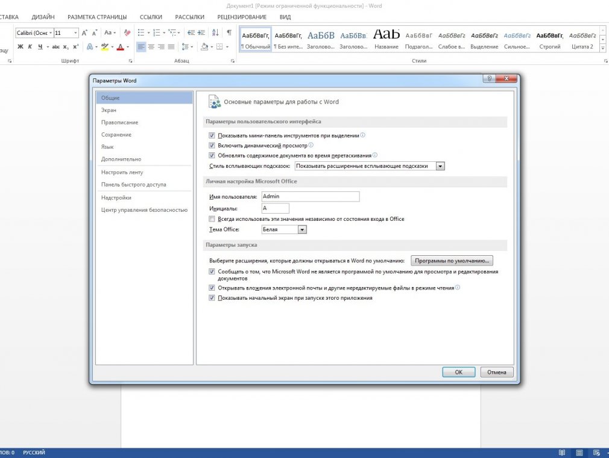Open the ВИД ribbon tab
The width and height of the screenshot is (609, 458).
coord(285,17)
